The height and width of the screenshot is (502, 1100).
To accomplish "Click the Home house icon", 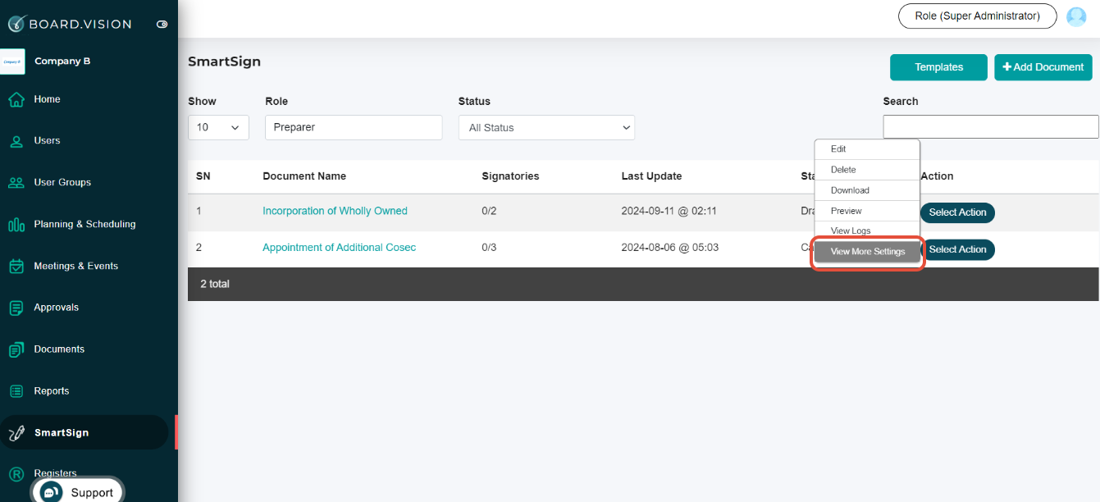I will coord(16,99).
